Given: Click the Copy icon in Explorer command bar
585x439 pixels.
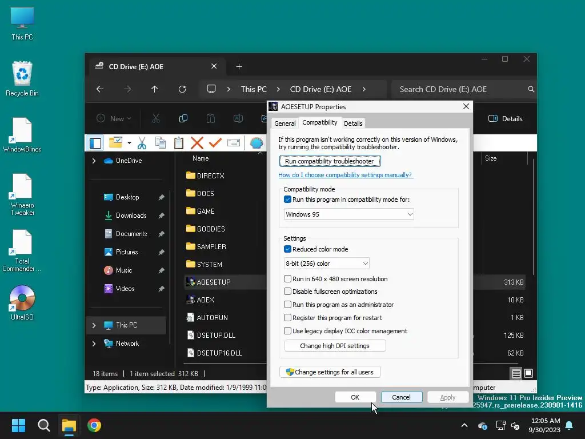Looking at the screenshot, I should (183, 119).
